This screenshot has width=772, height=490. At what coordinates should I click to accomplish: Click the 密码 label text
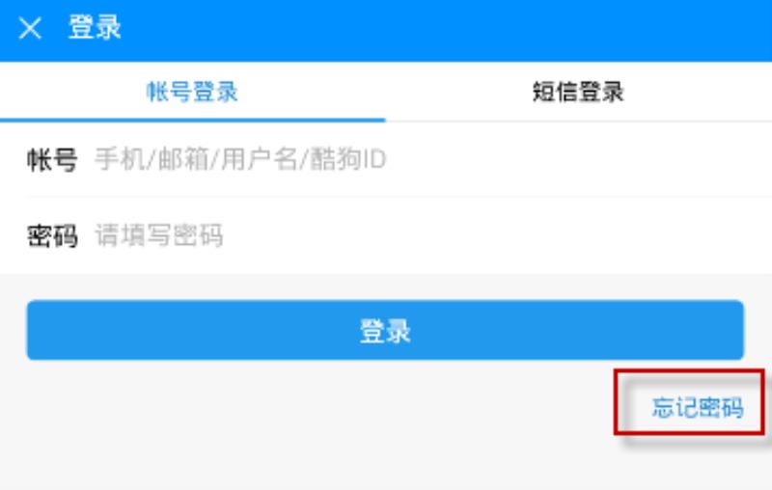point(52,235)
